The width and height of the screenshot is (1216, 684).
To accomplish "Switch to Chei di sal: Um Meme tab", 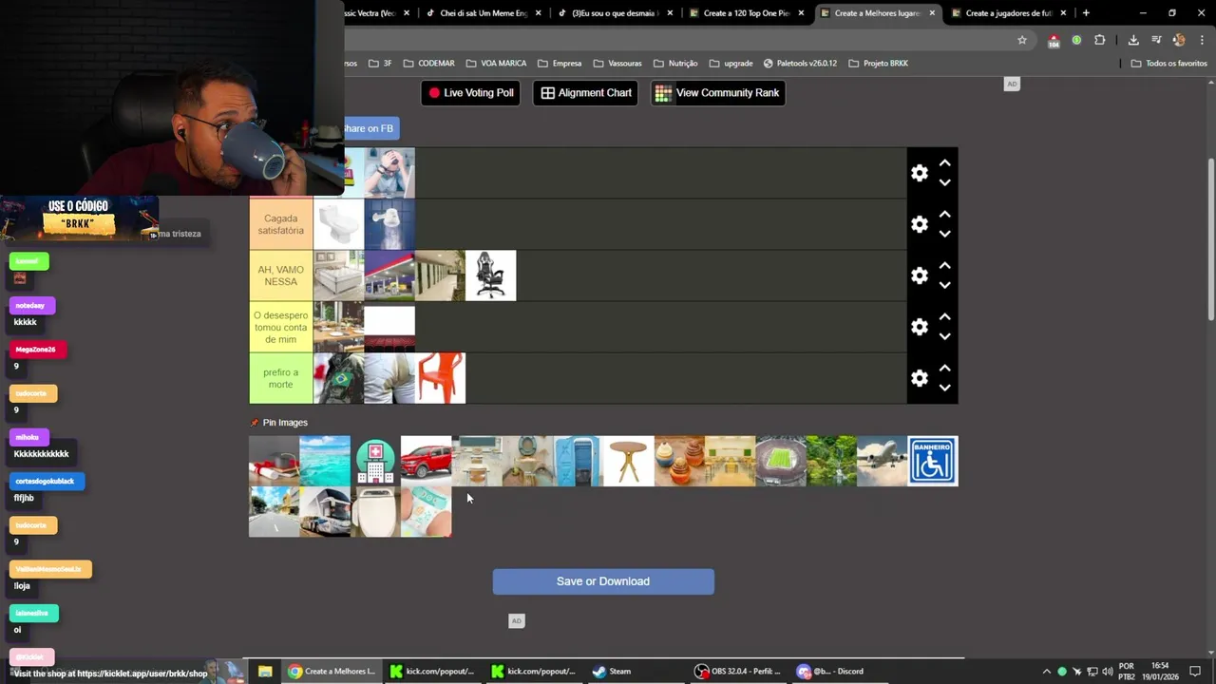I will coord(484,13).
